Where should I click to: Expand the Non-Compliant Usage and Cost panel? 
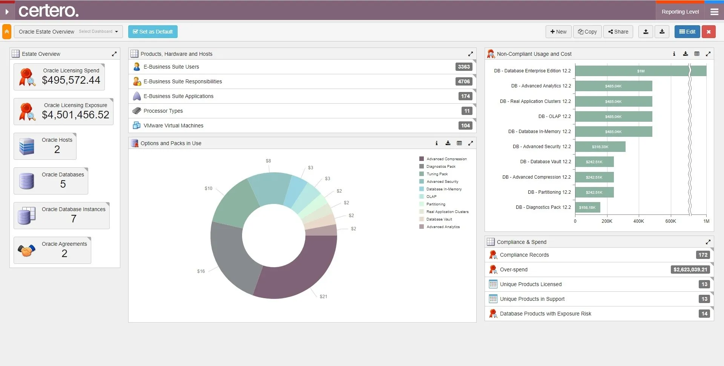(708, 54)
